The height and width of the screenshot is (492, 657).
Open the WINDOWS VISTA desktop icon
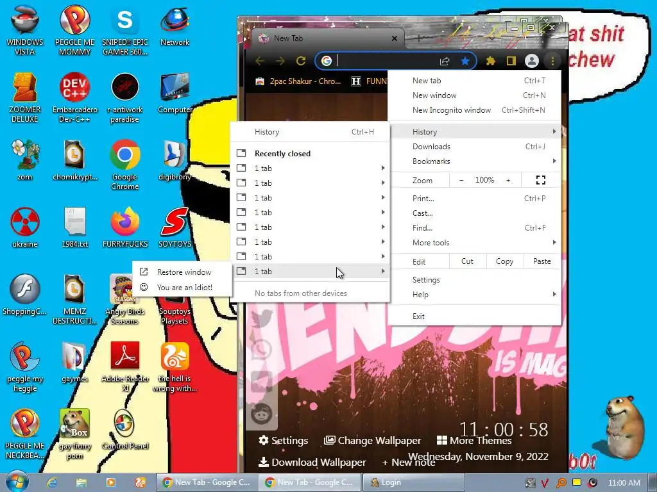tap(25, 29)
